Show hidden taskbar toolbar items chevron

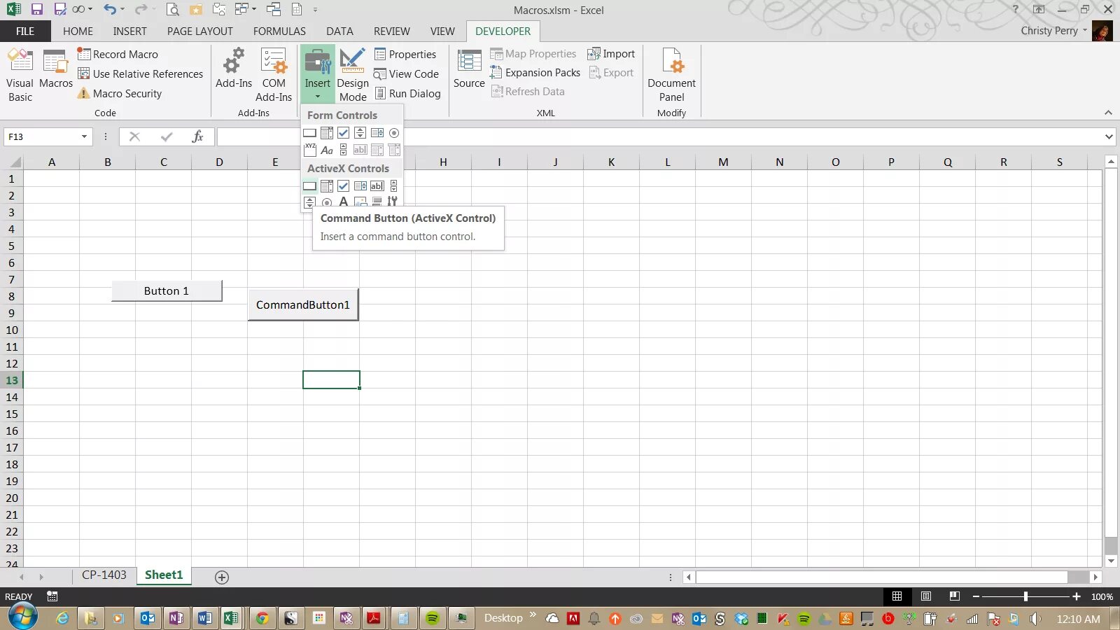[533, 615]
